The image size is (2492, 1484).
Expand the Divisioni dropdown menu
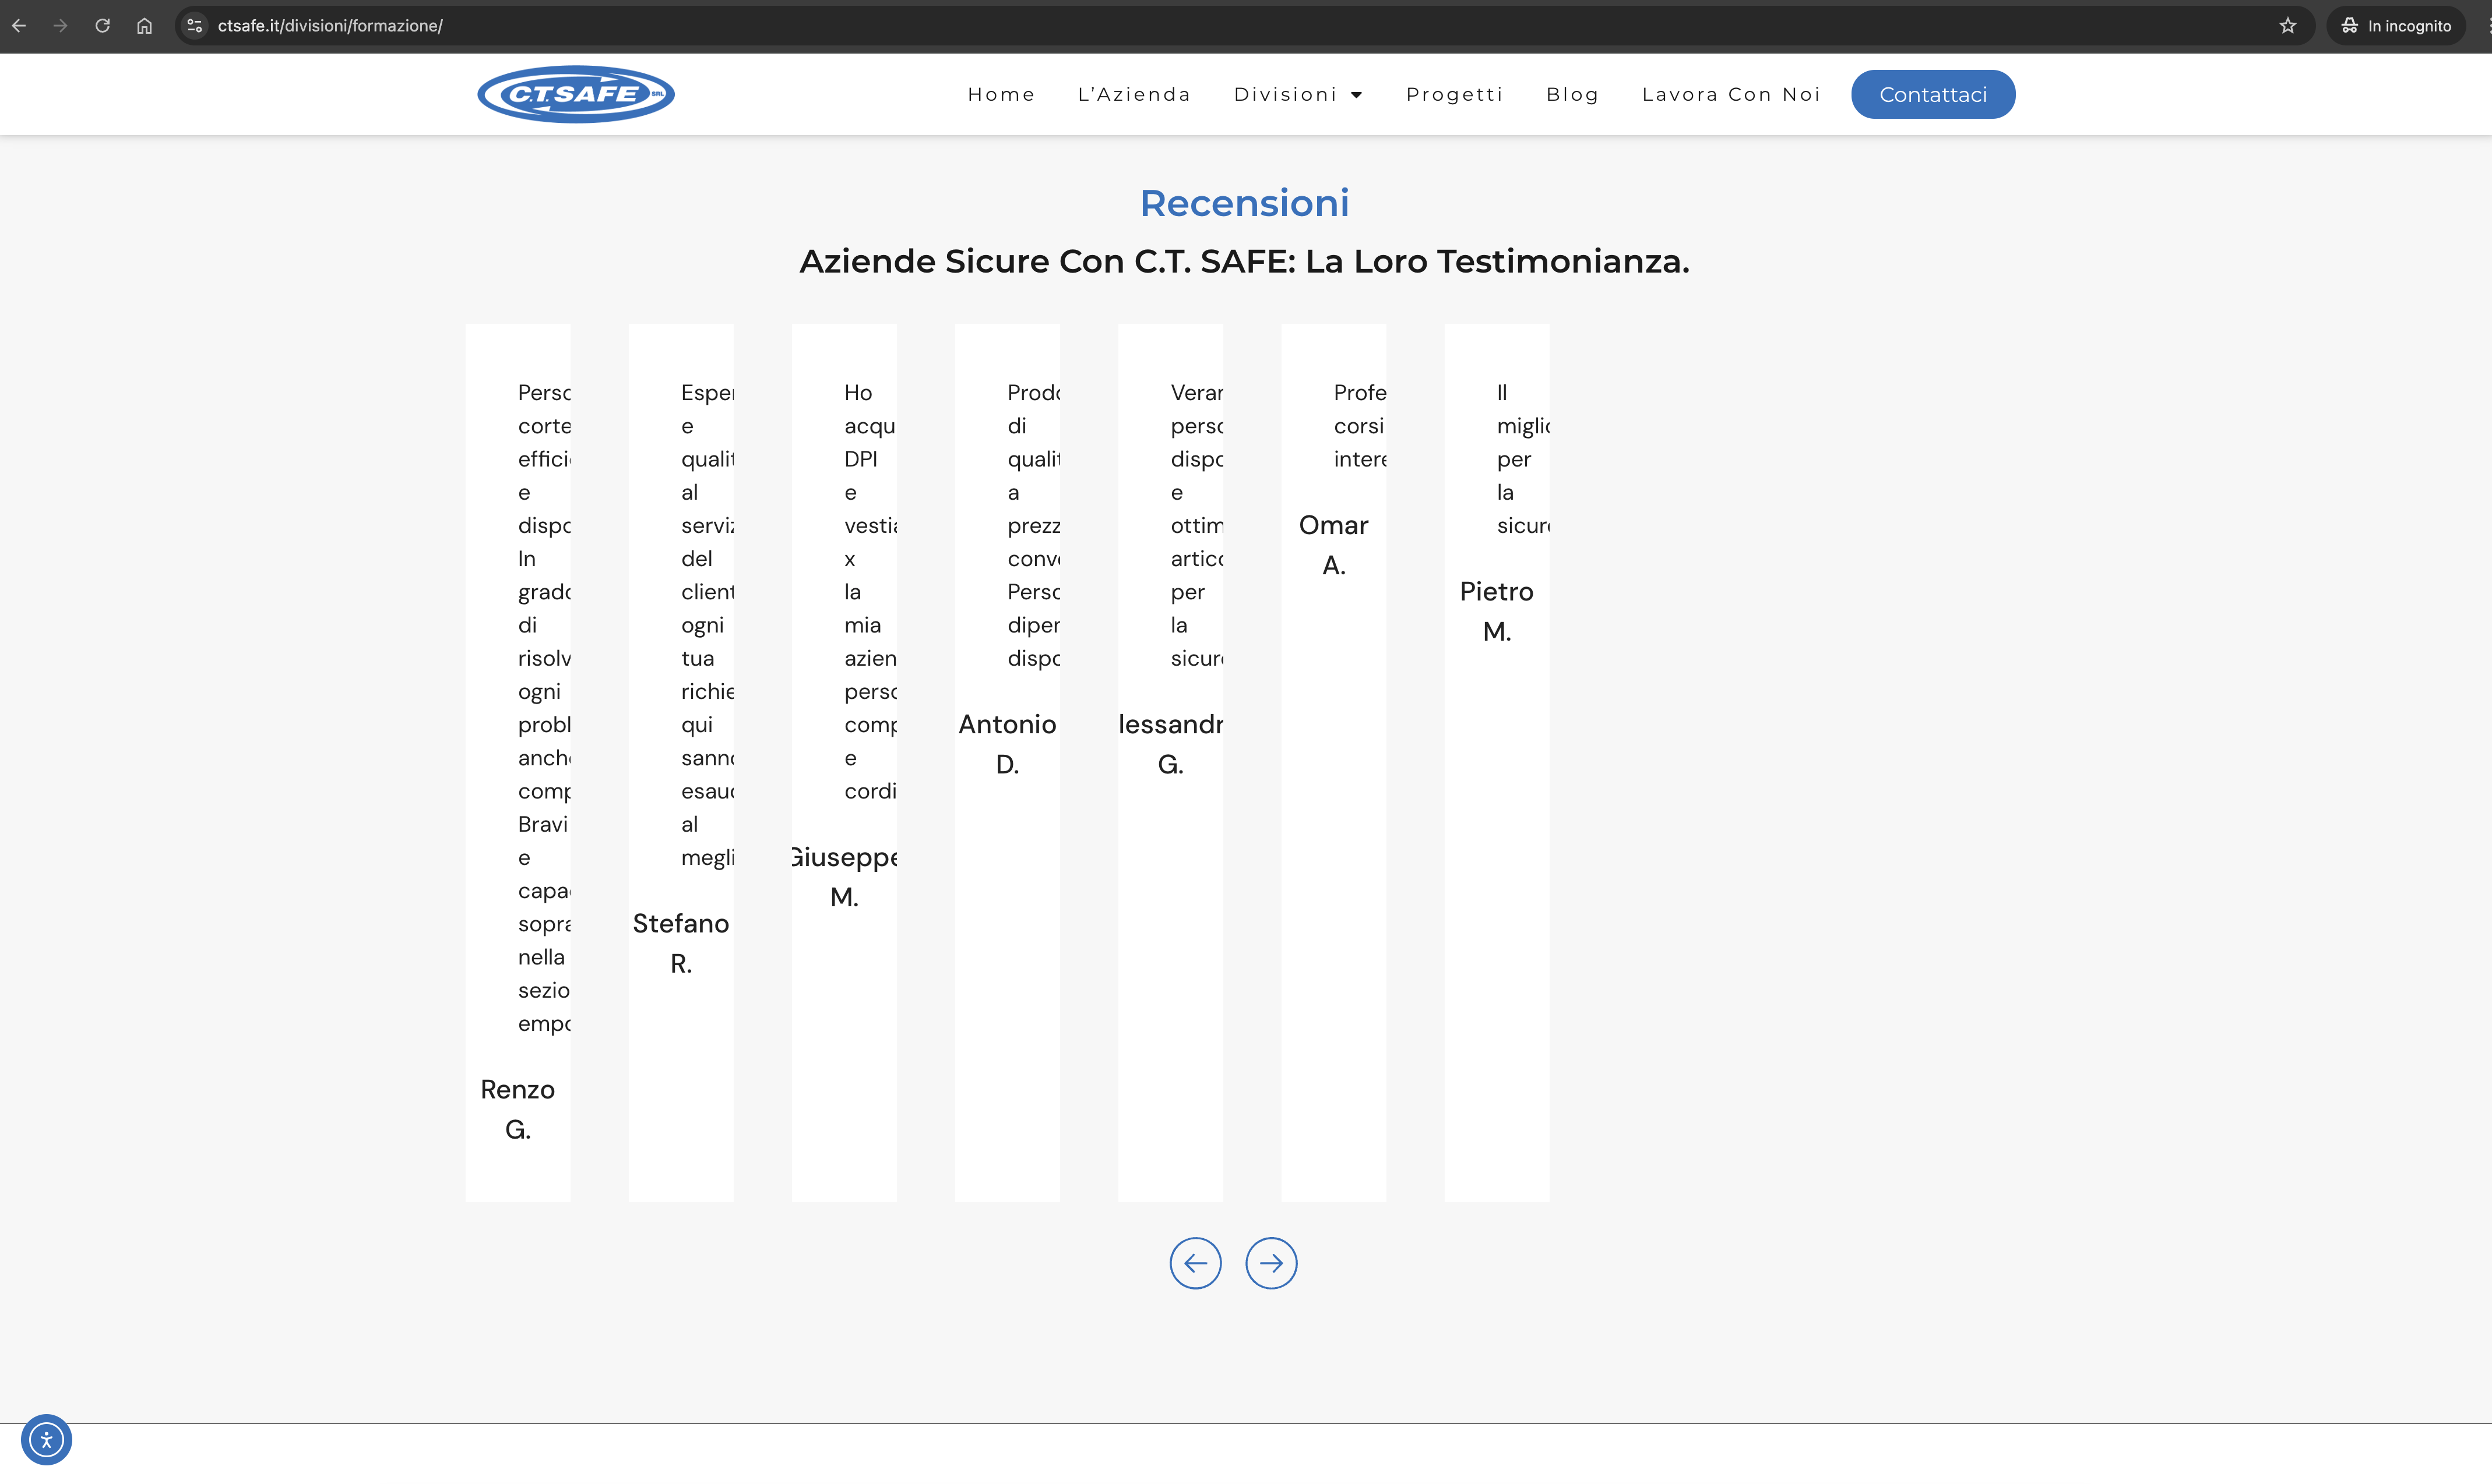coord(1297,94)
